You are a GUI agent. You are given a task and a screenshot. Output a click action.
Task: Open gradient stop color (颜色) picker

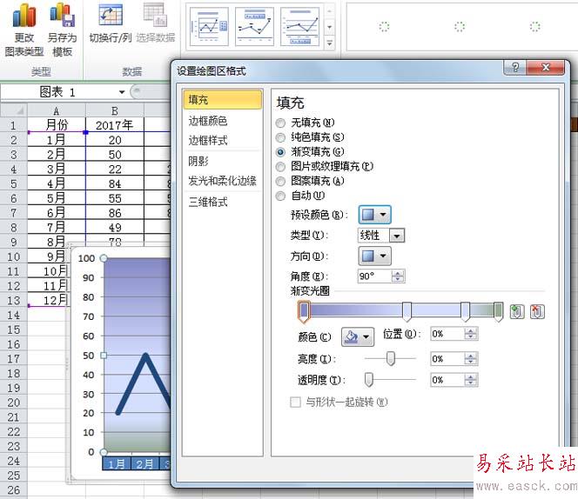[x=357, y=336]
